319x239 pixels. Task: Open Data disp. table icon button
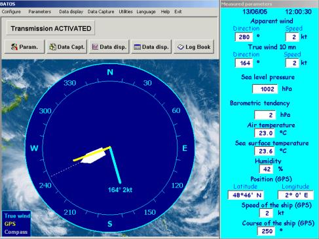click(x=151, y=47)
